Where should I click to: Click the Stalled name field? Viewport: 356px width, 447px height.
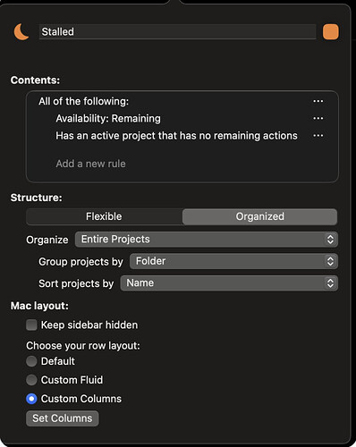(x=177, y=31)
